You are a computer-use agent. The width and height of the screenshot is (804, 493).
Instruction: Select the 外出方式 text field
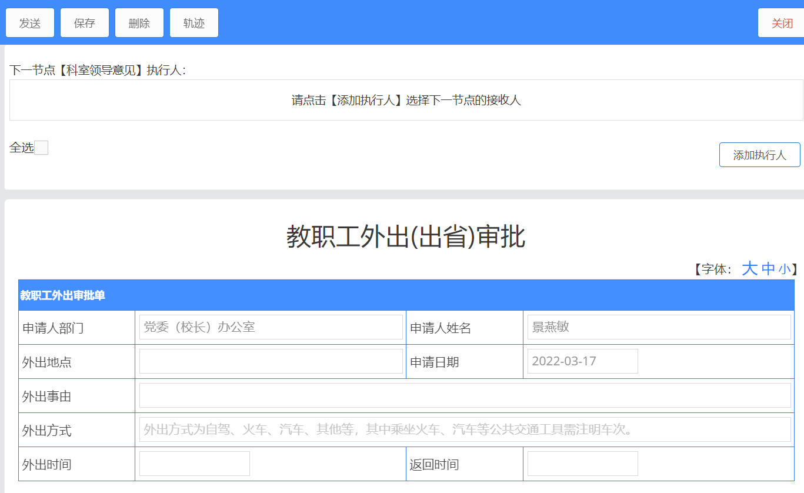point(465,429)
